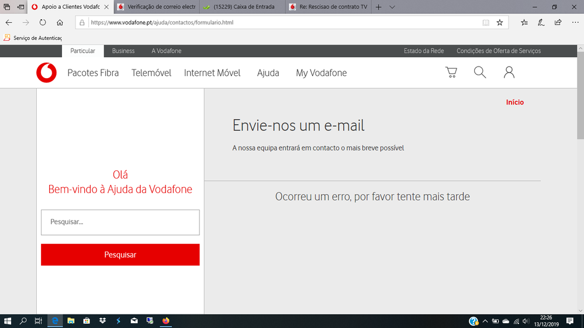
Task: Select the Business section tab
Action: tap(123, 51)
